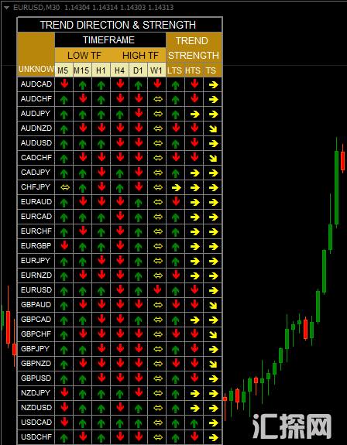Click the CHFJPY LTS yellow right arrow

(x=176, y=187)
